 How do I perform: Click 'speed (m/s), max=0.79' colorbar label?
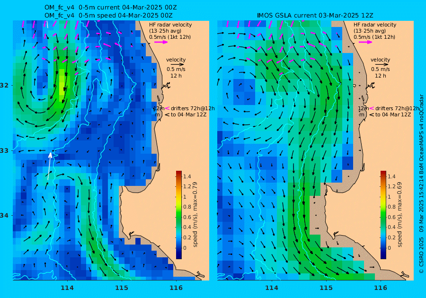click(195, 214)
